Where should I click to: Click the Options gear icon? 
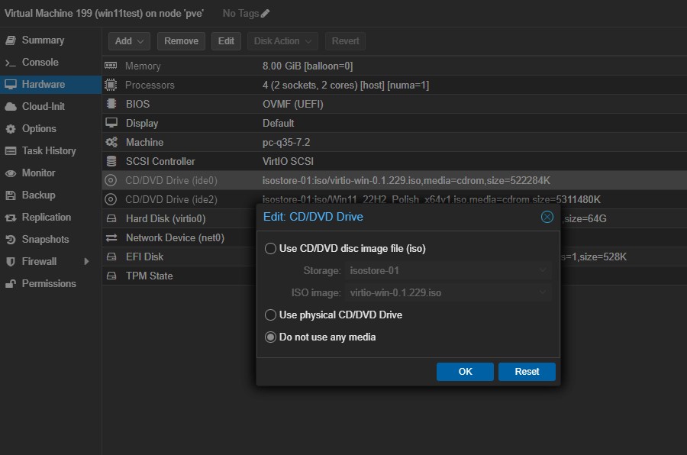tap(11, 129)
